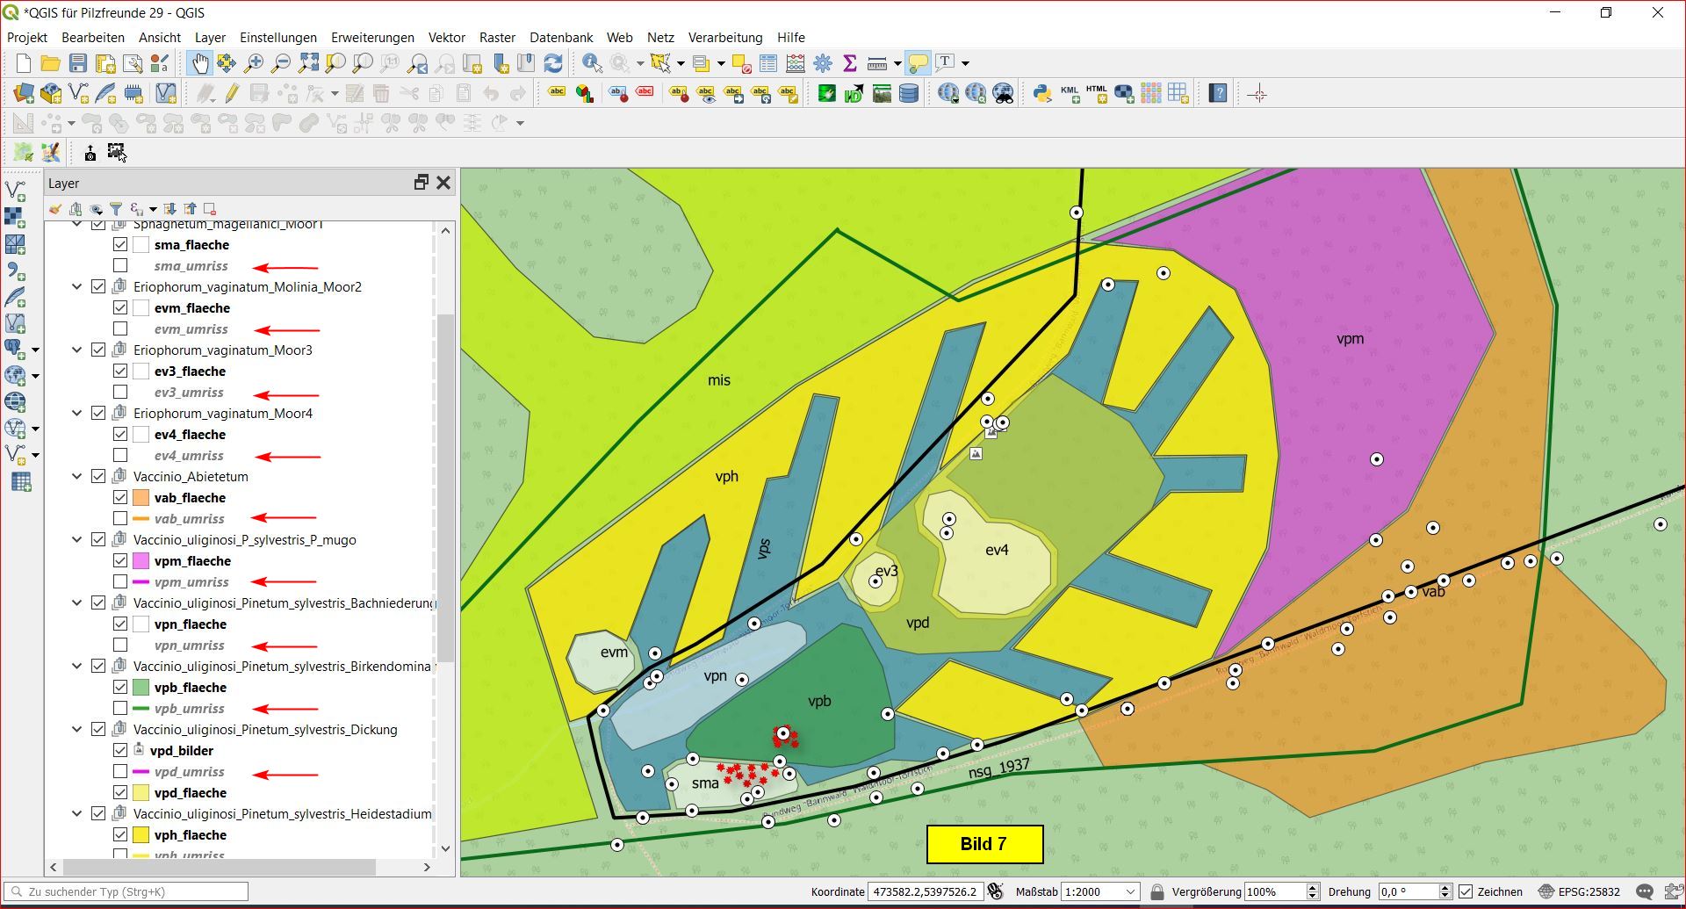
Task: Collapse the Eriophorum_vaginatum_Moor3 group
Action: coord(77,350)
